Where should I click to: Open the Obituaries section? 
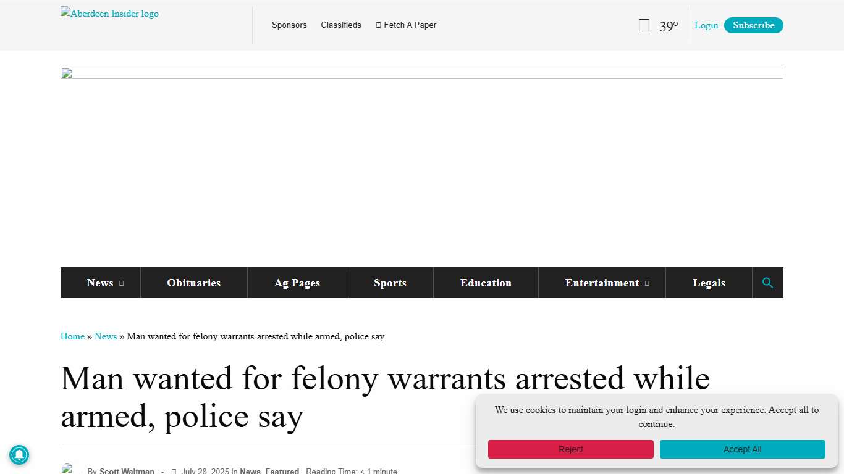(x=193, y=283)
